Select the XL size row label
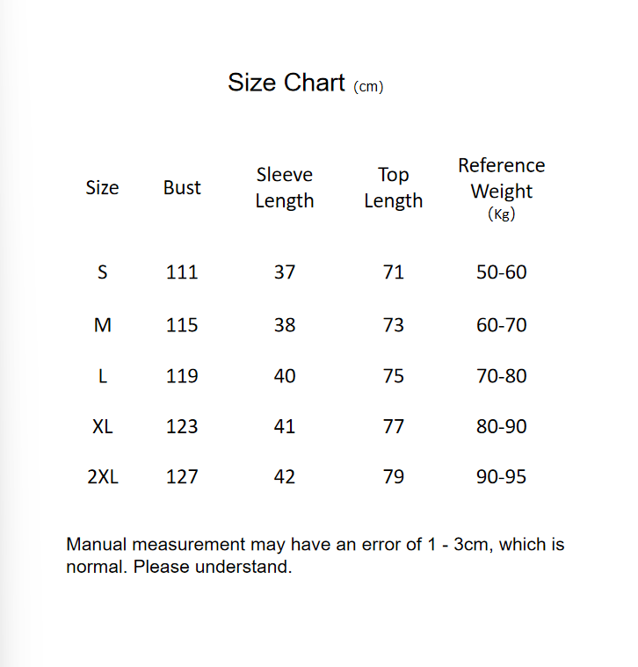Image resolution: width=638 pixels, height=667 pixels. point(102,427)
